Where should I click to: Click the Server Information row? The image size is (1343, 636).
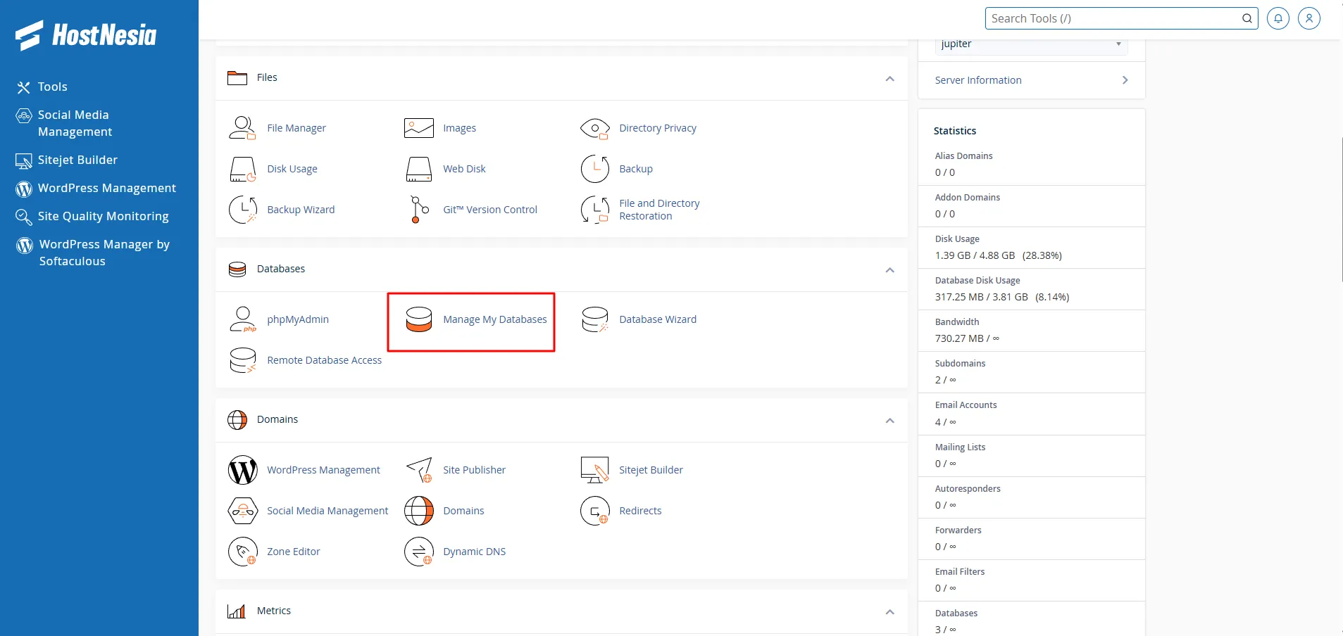[1031, 80]
